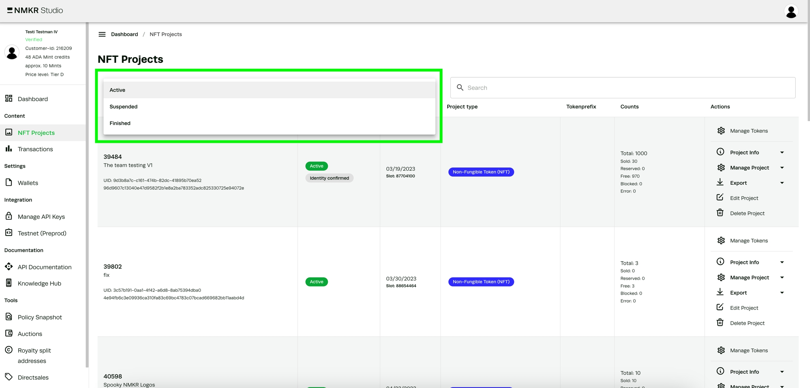
Task: Click trash icon to delete project 39484
Action: pos(720,213)
